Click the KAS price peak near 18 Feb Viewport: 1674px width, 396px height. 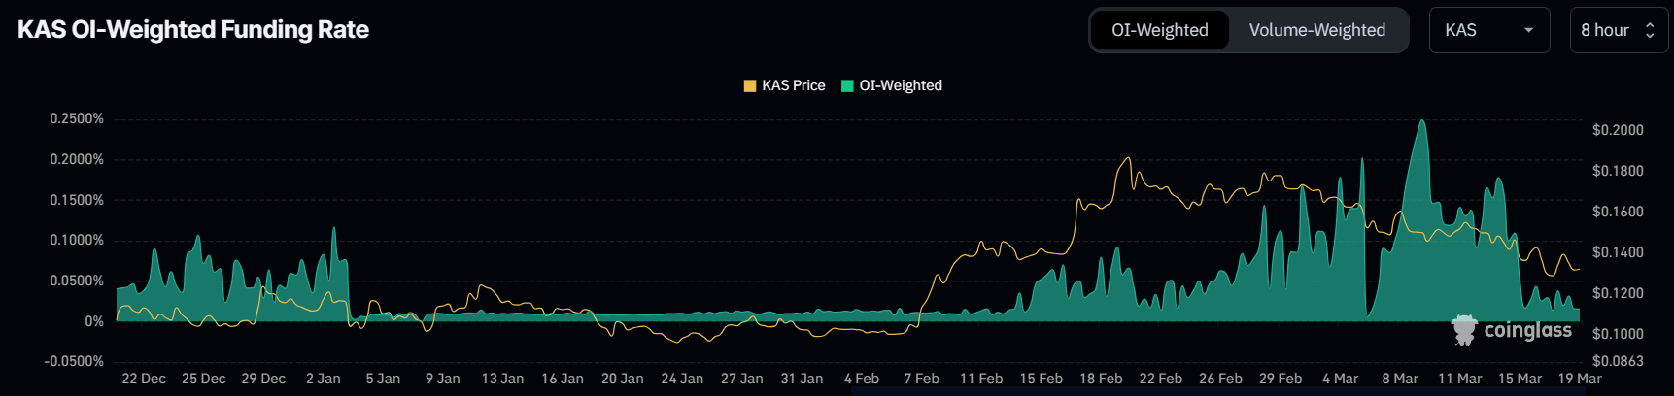pos(1128,158)
